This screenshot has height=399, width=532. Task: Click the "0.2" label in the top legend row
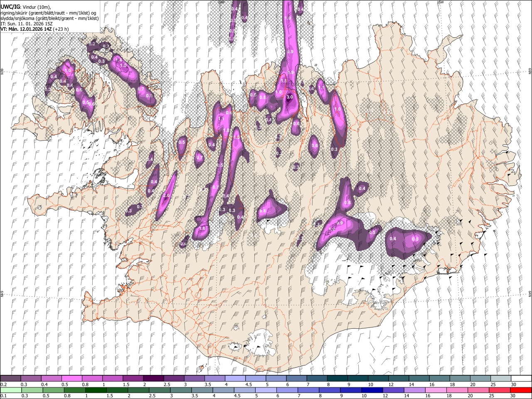[x=3, y=384]
